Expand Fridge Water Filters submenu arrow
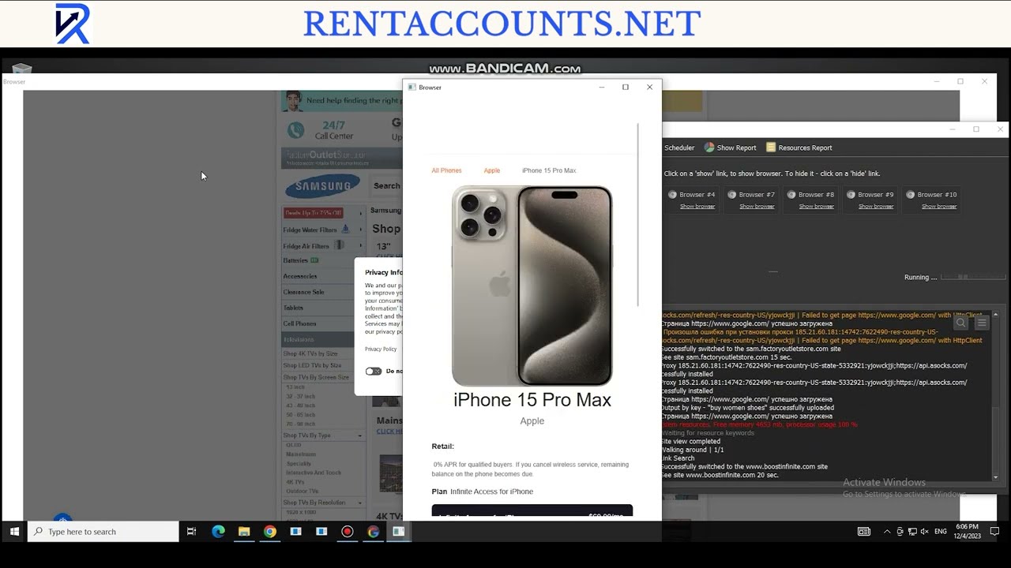1011x568 pixels. 361,230
